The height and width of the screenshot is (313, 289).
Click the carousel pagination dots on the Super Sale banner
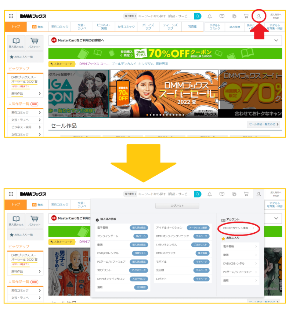pyautogui.click(x=164, y=115)
